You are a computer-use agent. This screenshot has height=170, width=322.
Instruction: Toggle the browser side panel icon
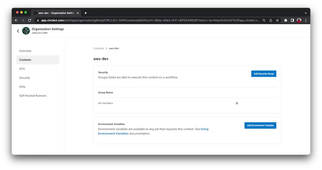292,20
